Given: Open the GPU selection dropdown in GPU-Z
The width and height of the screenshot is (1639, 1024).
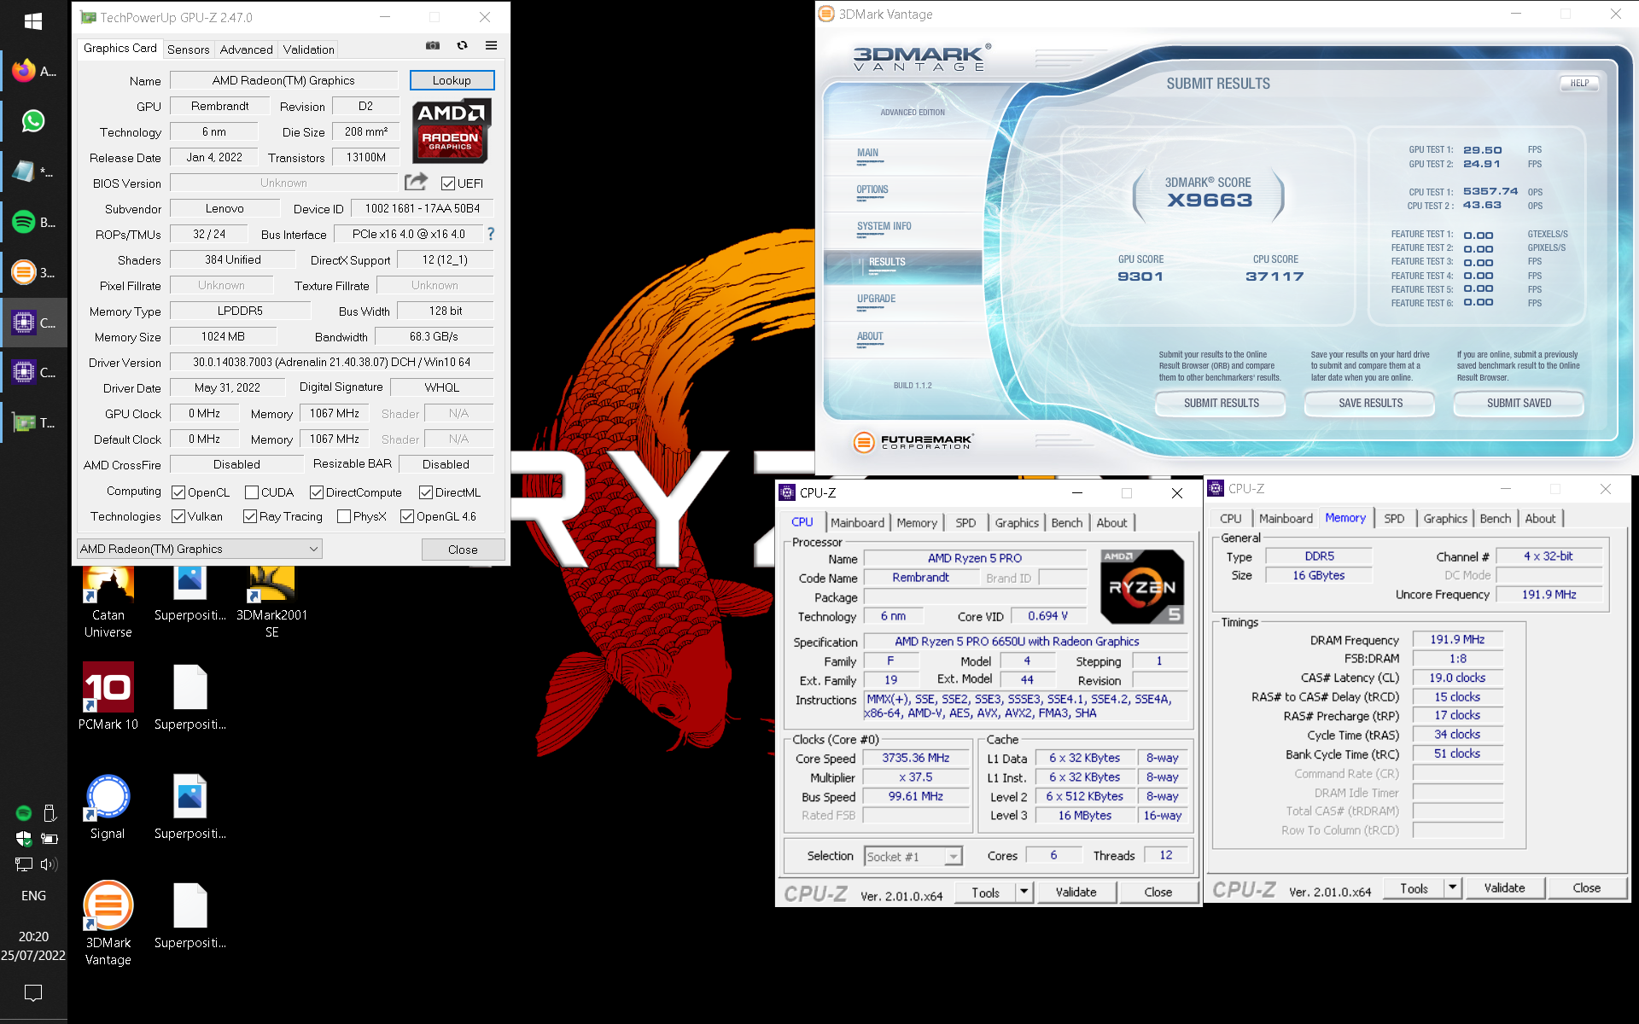Looking at the screenshot, I should tap(200, 549).
